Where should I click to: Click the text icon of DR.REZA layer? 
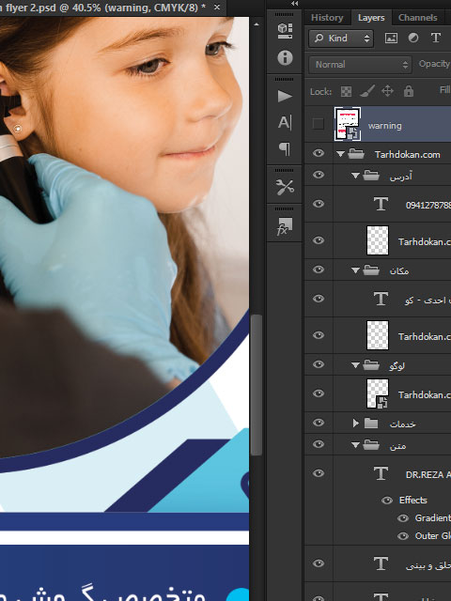[381, 473]
